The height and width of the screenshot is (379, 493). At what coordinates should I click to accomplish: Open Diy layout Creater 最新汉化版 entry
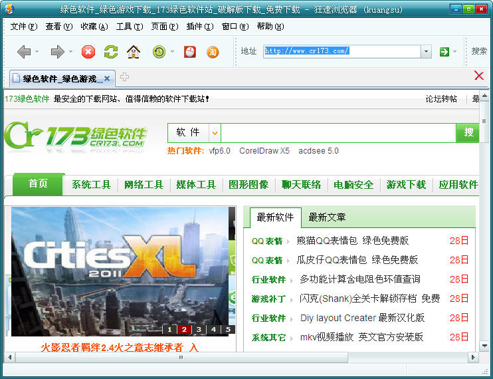coord(363,318)
